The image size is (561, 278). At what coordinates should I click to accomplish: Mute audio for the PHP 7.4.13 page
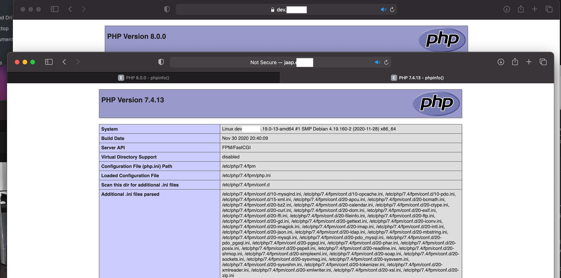377,62
